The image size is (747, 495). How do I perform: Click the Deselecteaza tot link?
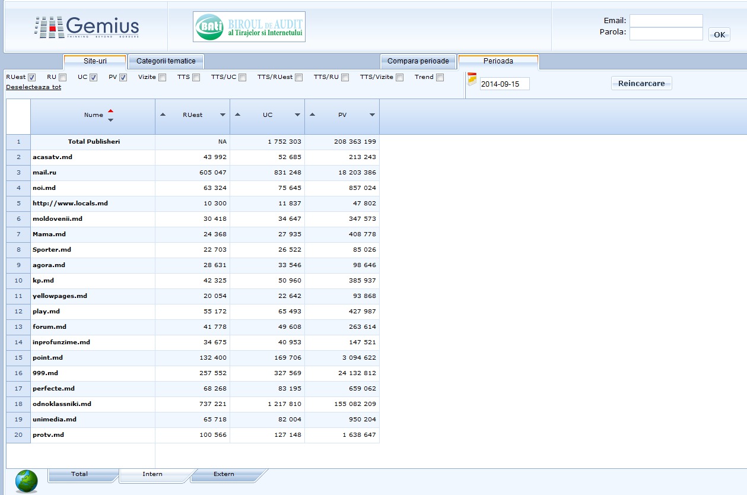(x=33, y=87)
